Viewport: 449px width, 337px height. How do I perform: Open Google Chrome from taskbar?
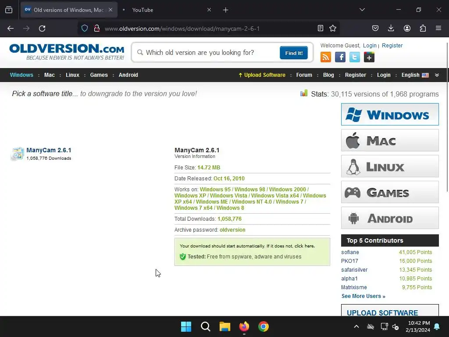click(x=264, y=326)
